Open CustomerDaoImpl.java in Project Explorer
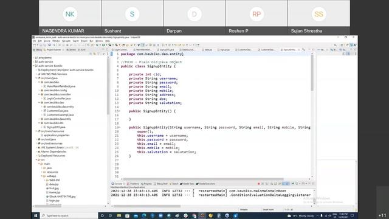Viewport: 389px width, 219px height. (60, 115)
